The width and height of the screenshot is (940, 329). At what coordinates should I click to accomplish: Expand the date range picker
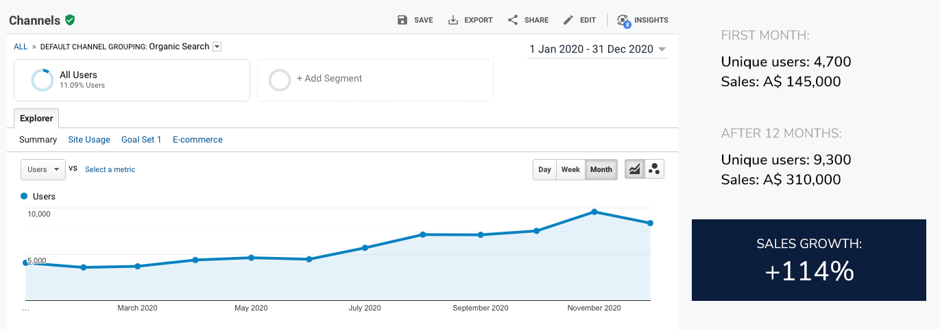point(596,49)
